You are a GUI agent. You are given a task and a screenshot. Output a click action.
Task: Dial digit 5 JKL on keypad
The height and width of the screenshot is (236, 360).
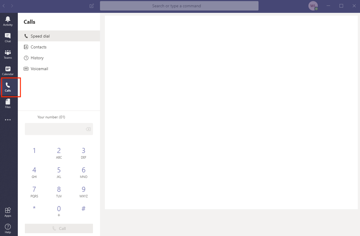(59, 172)
